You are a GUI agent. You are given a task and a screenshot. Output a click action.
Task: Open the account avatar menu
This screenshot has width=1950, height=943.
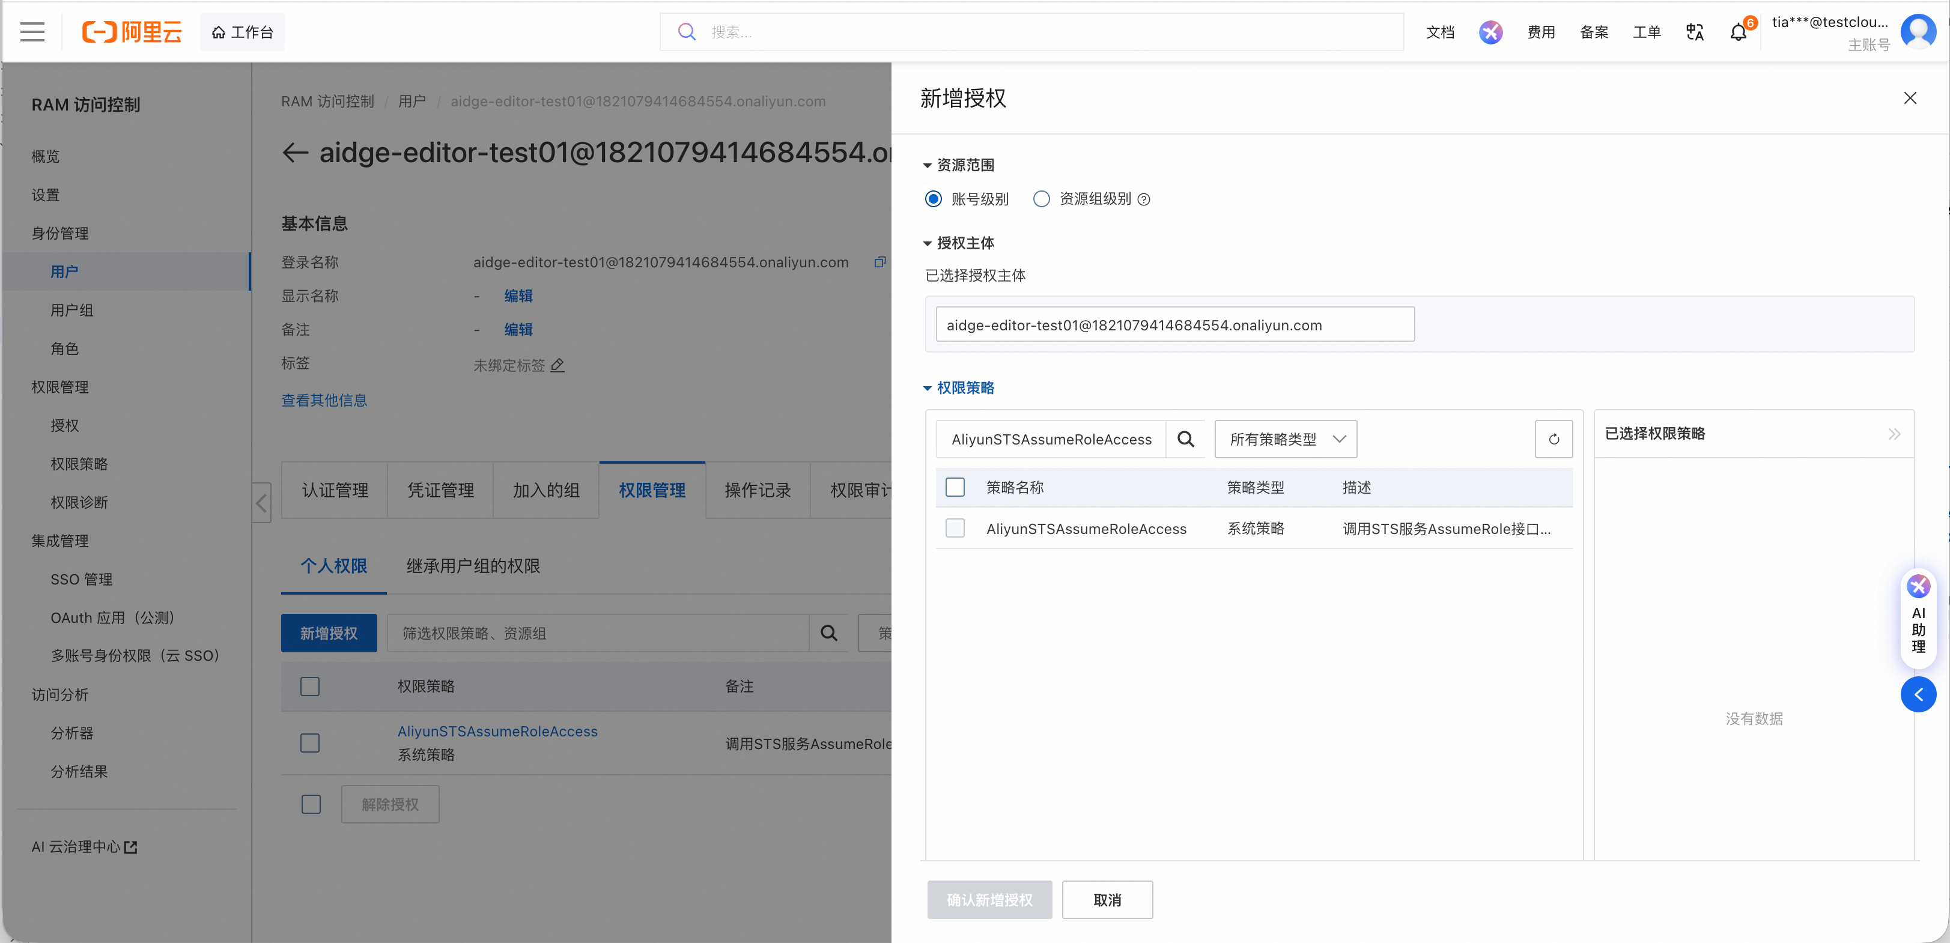[x=1918, y=32]
